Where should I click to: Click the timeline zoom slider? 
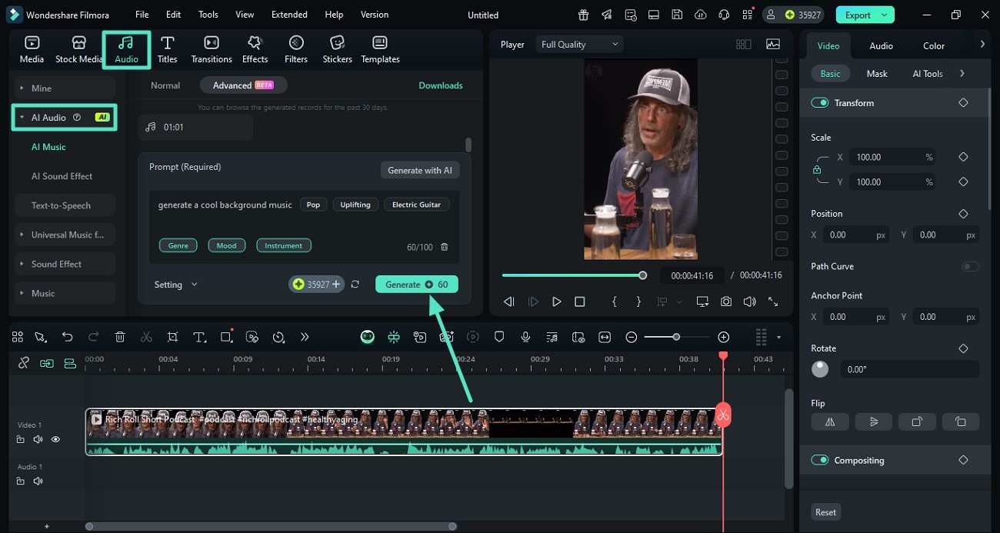pyautogui.click(x=676, y=337)
